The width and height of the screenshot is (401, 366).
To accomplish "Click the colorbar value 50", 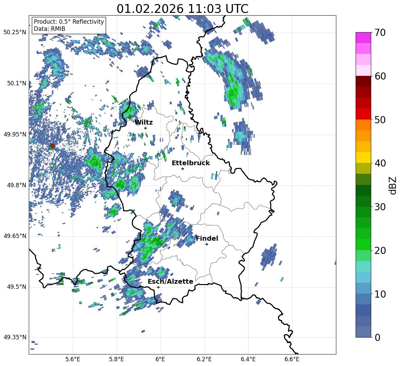I will 380,120.
